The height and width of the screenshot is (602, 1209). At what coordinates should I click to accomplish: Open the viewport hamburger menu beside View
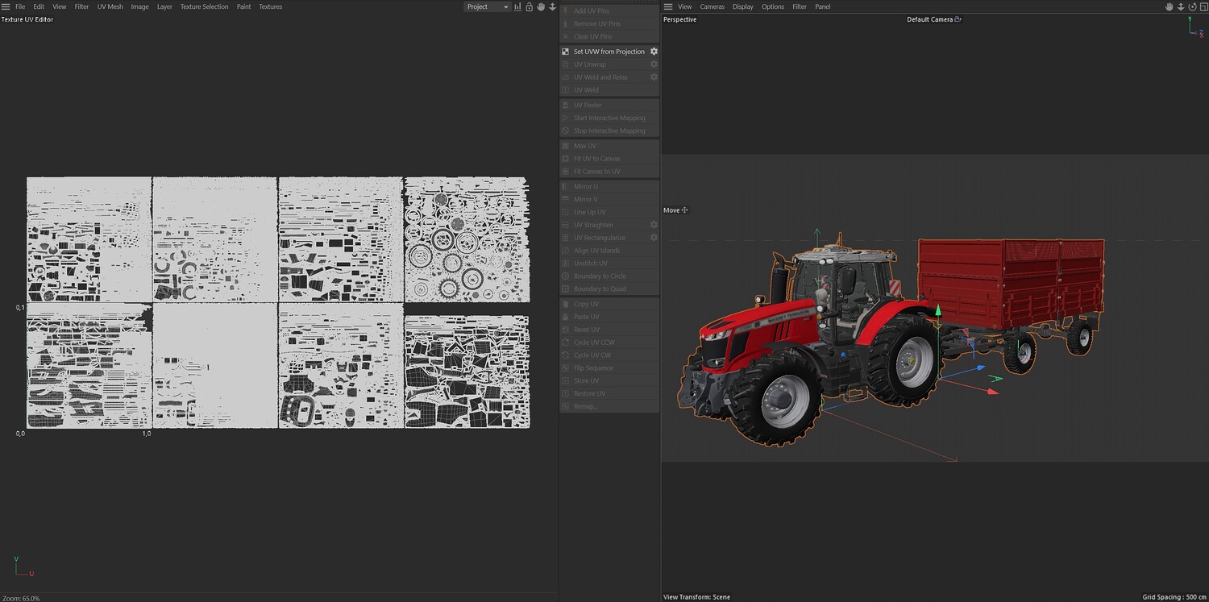coord(668,6)
